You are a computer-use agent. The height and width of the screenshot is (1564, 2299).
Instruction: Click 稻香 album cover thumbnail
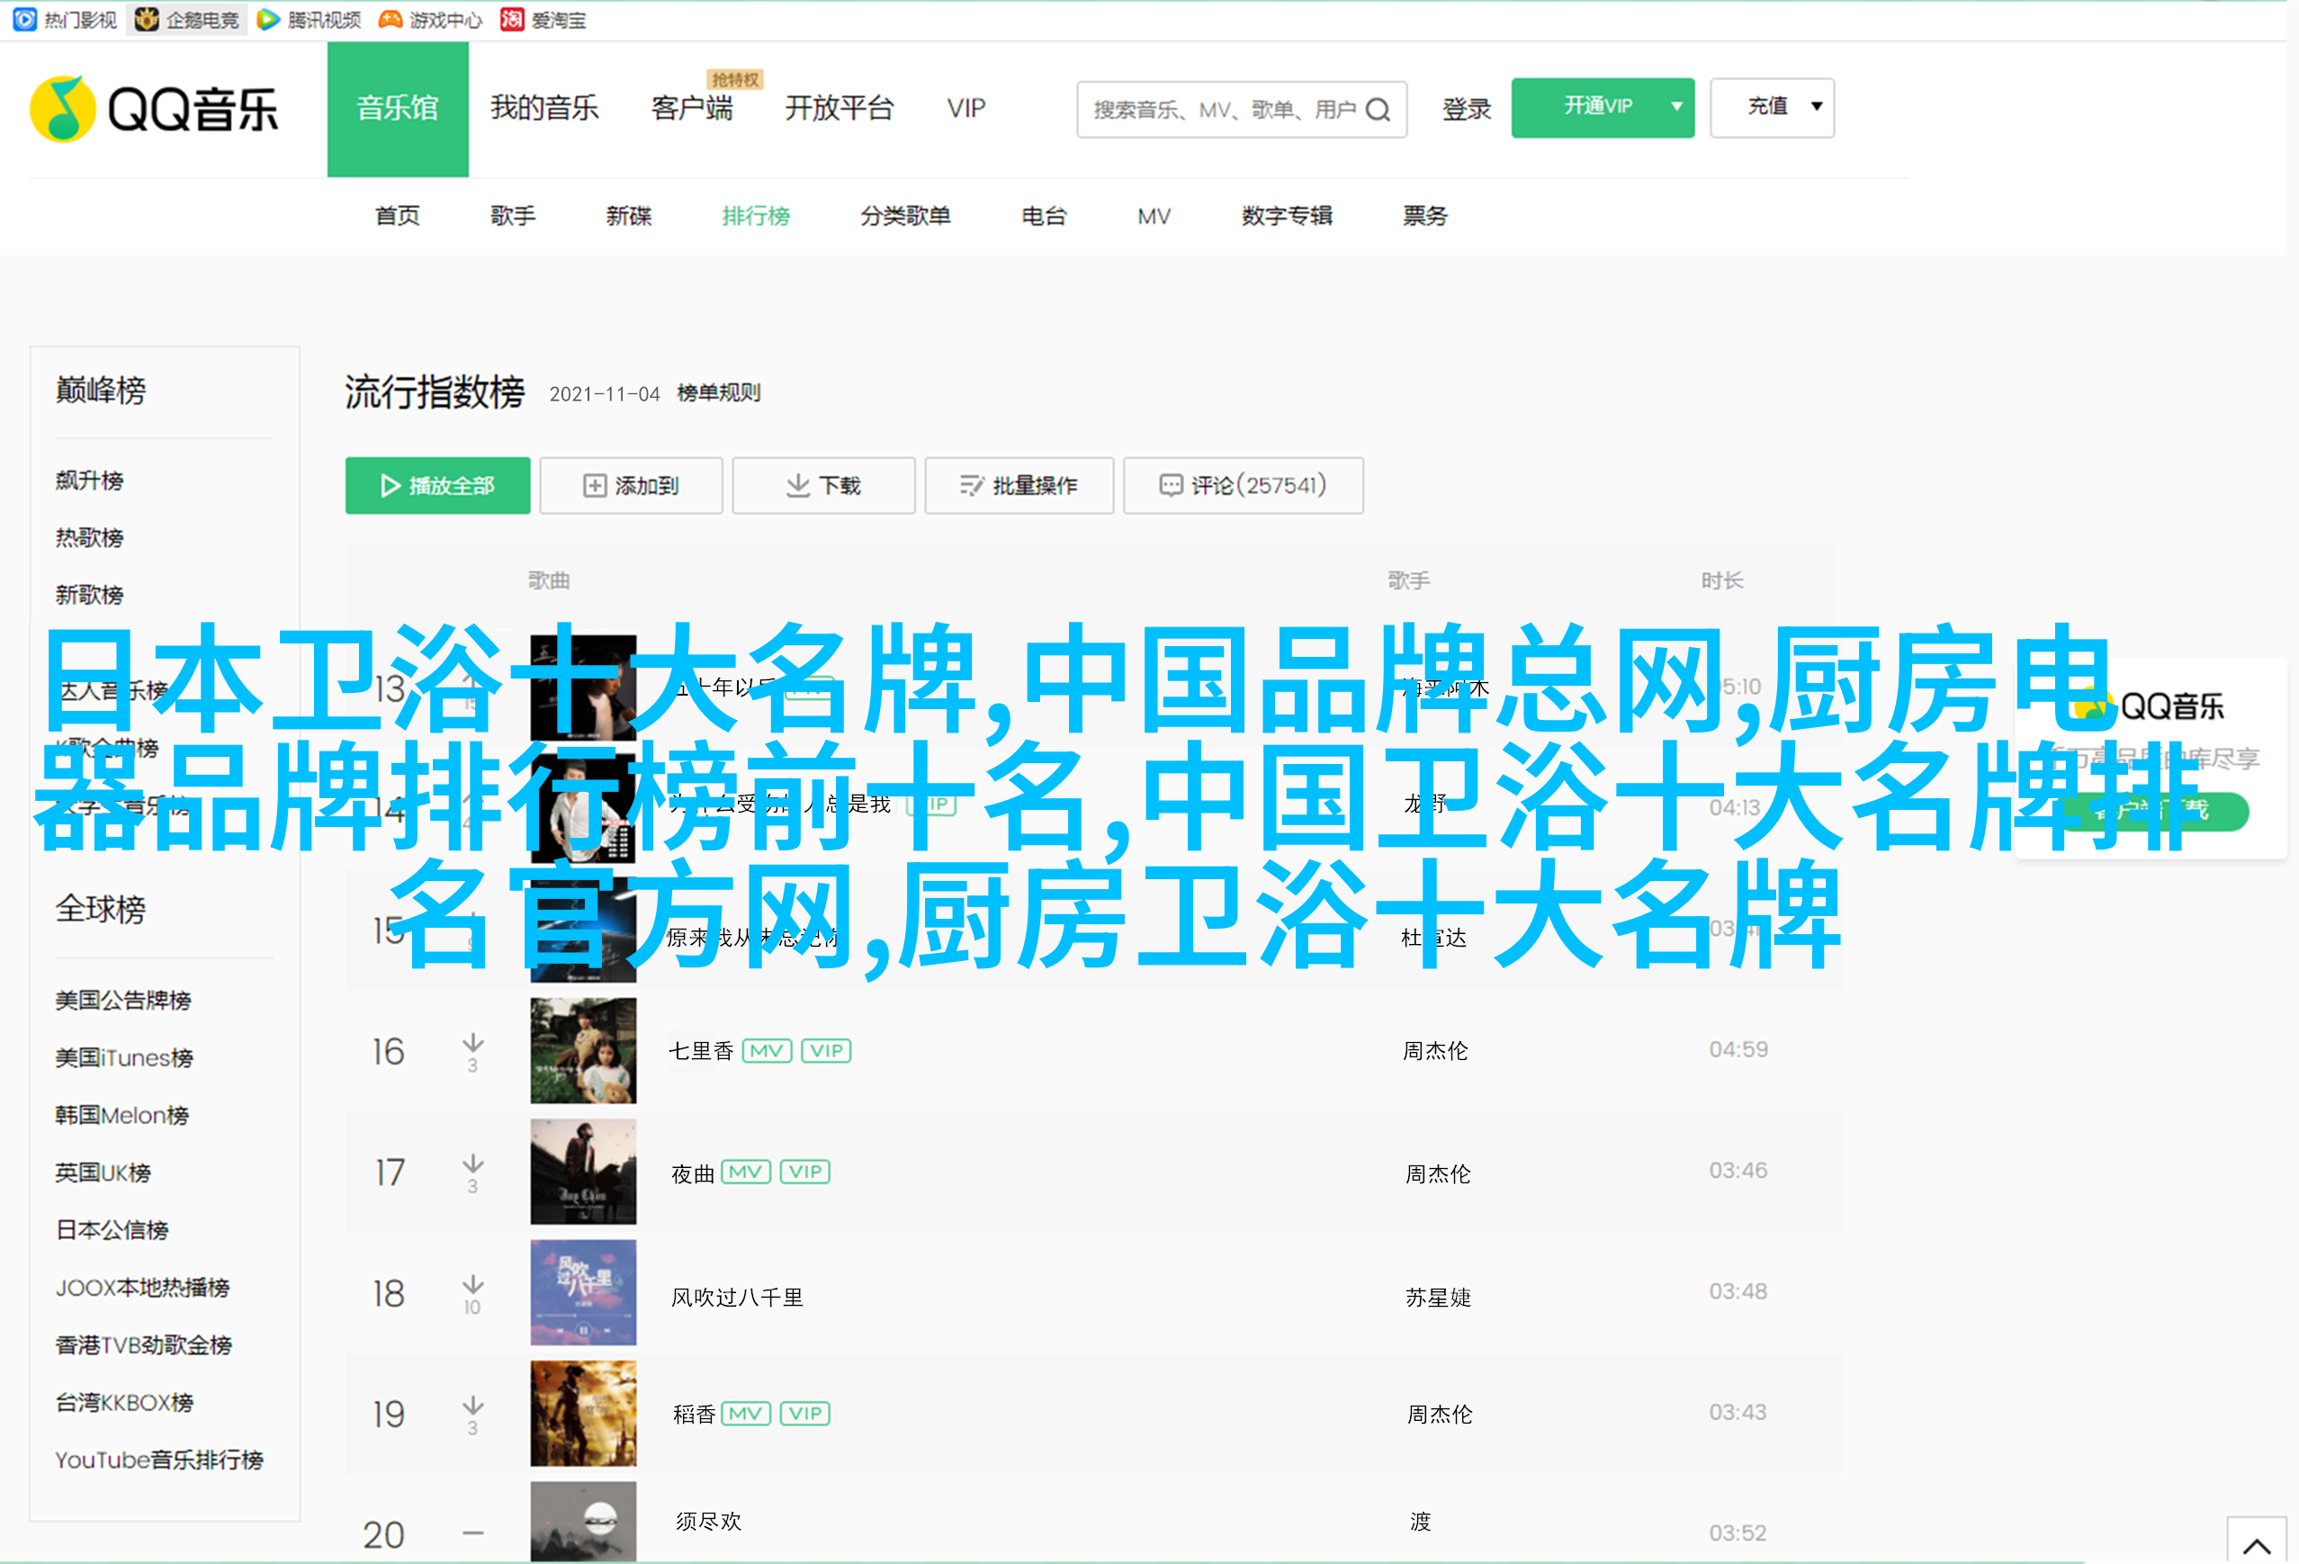click(584, 1414)
